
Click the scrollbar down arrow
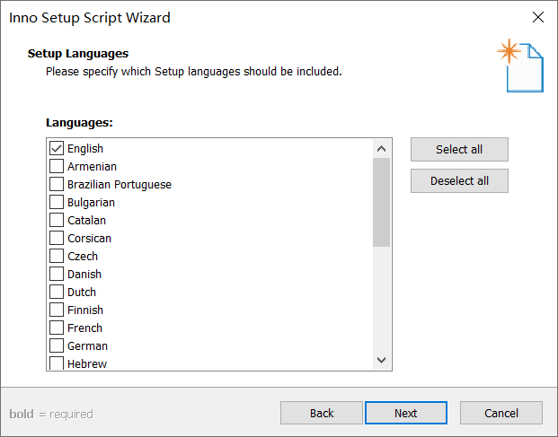(382, 360)
